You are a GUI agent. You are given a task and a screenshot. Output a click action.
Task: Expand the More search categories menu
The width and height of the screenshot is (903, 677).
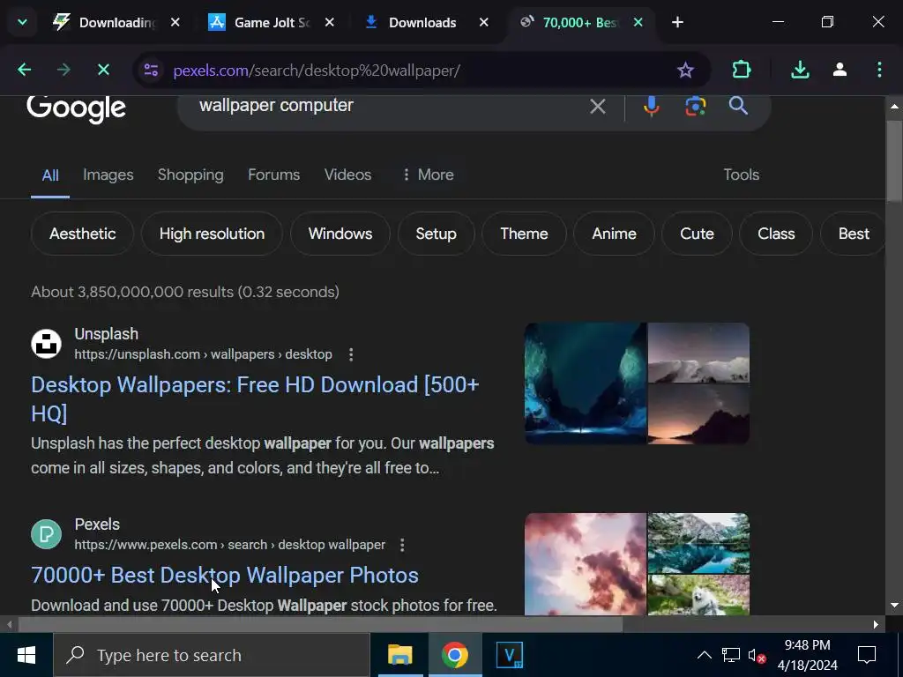point(428,175)
